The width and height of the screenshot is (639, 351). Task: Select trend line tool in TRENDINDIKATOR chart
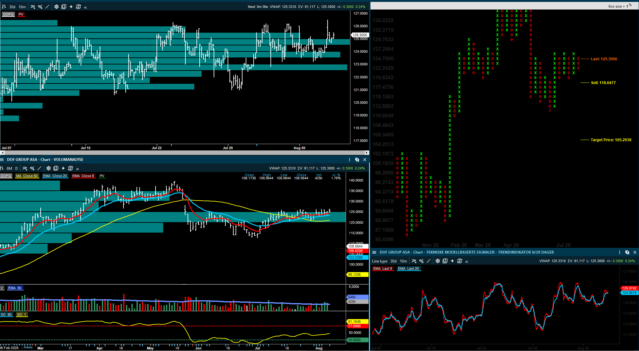pyautogui.click(x=429, y=261)
